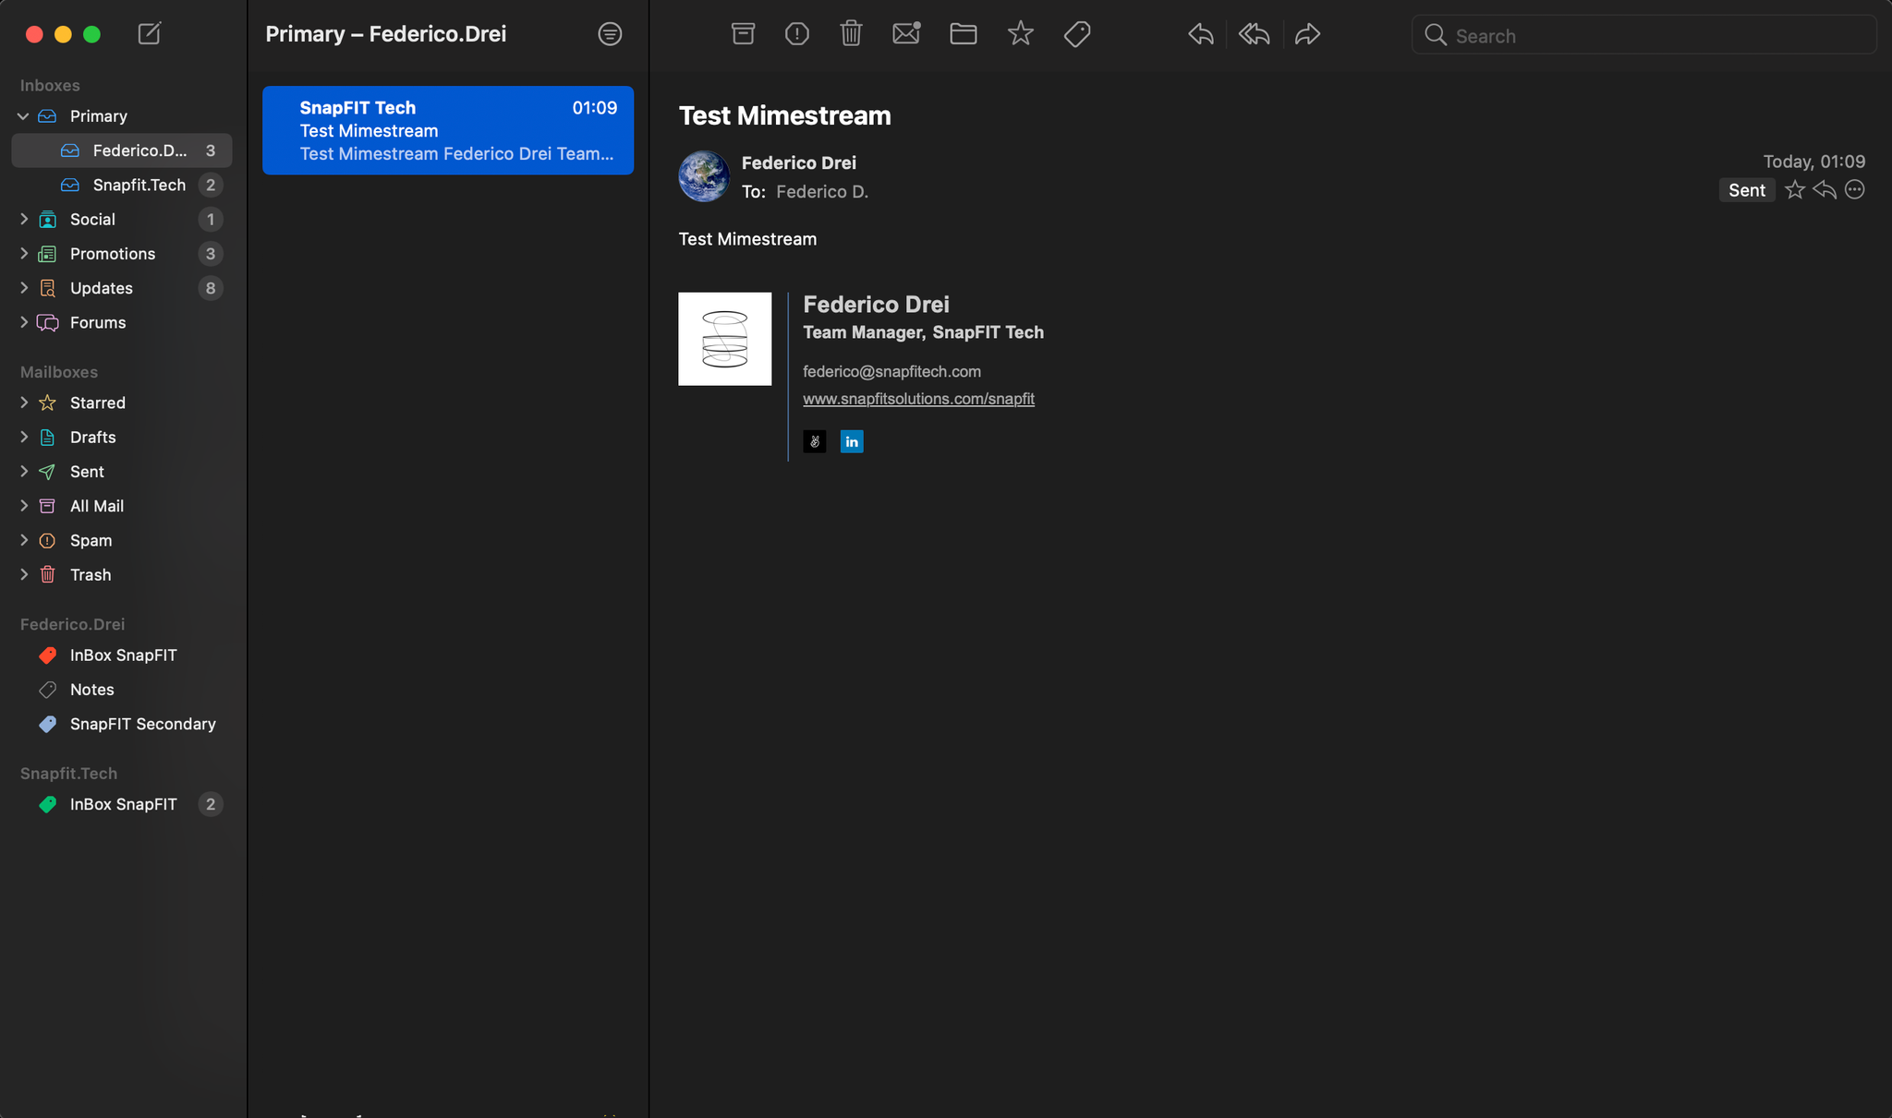Screen dimensions: 1892x1118
Task: Reply from the message header arrow
Action: [x=1824, y=190]
